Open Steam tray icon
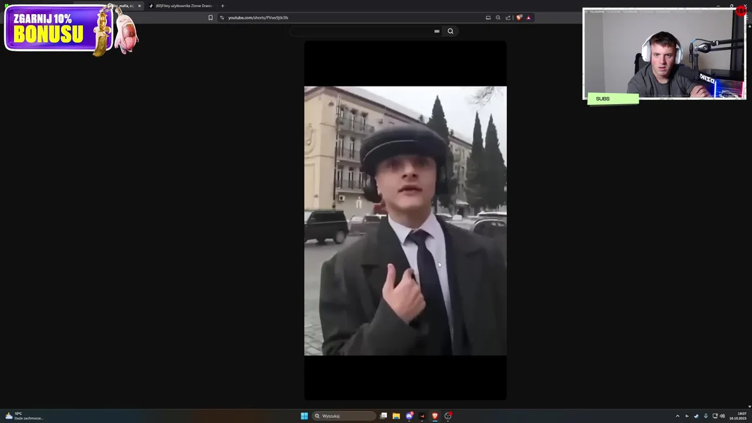The image size is (752, 423). pos(696,416)
